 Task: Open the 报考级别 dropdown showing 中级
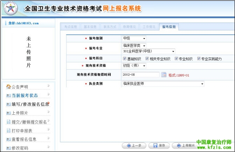click(x=134, y=38)
